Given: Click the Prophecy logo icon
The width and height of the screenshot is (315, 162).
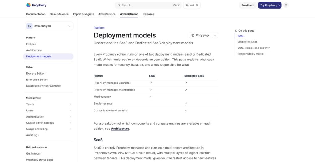Looking at the screenshot, I should (x=29, y=5).
